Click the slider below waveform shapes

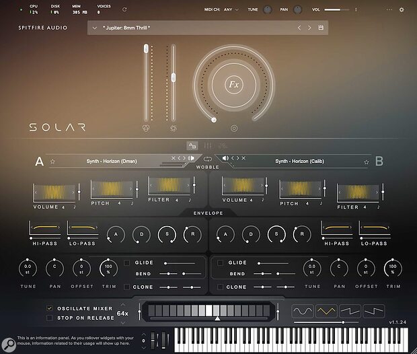[326, 322]
